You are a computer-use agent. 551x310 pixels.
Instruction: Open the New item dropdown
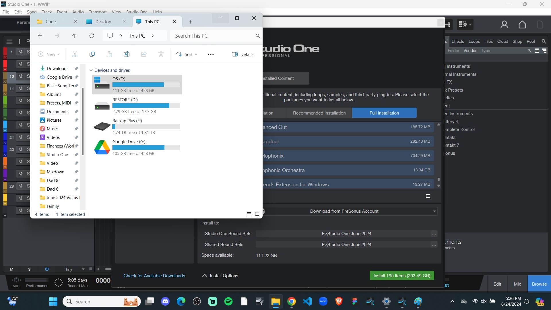pos(49,54)
